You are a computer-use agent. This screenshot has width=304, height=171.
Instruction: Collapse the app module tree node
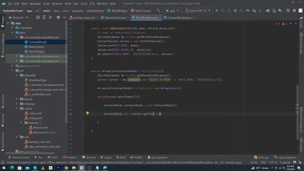click(8, 23)
